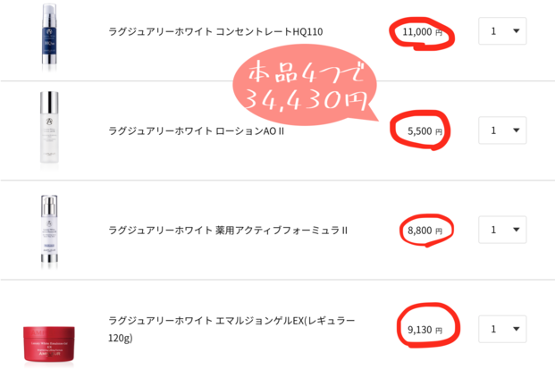Click the circled 9,130 円 price
Image resolution: width=555 pixels, height=378 pixels.
click(x=425, y=330)
